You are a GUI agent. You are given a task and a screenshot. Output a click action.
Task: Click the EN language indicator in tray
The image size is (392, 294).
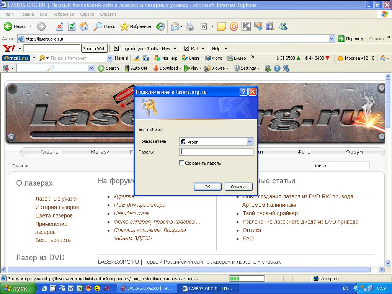(346, 289)
